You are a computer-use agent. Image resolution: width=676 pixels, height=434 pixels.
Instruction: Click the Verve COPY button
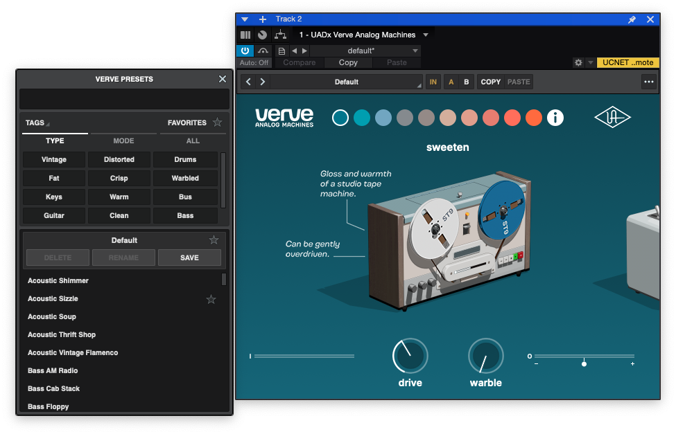(491, 82)
